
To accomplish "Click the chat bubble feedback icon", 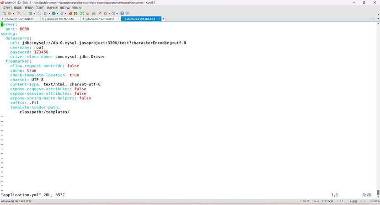I will [x=128, y=13].
